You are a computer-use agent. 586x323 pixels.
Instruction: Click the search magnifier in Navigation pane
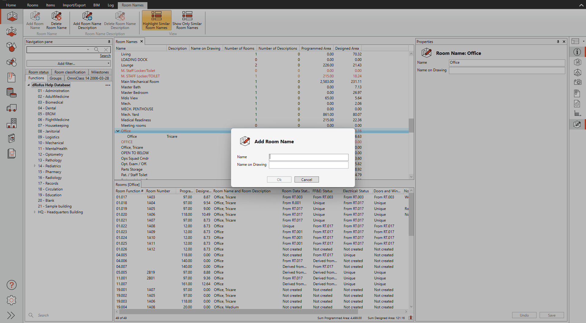click(96, 49)
